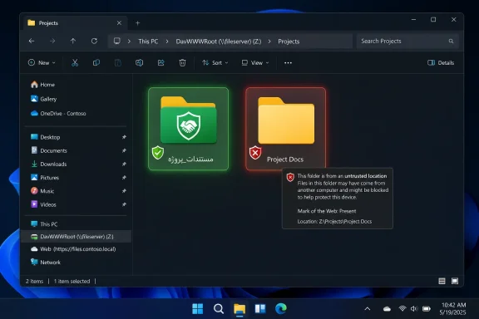The image size is (479, 319).
Task: Click the Cut scissors icon
Action: point(75,62)
